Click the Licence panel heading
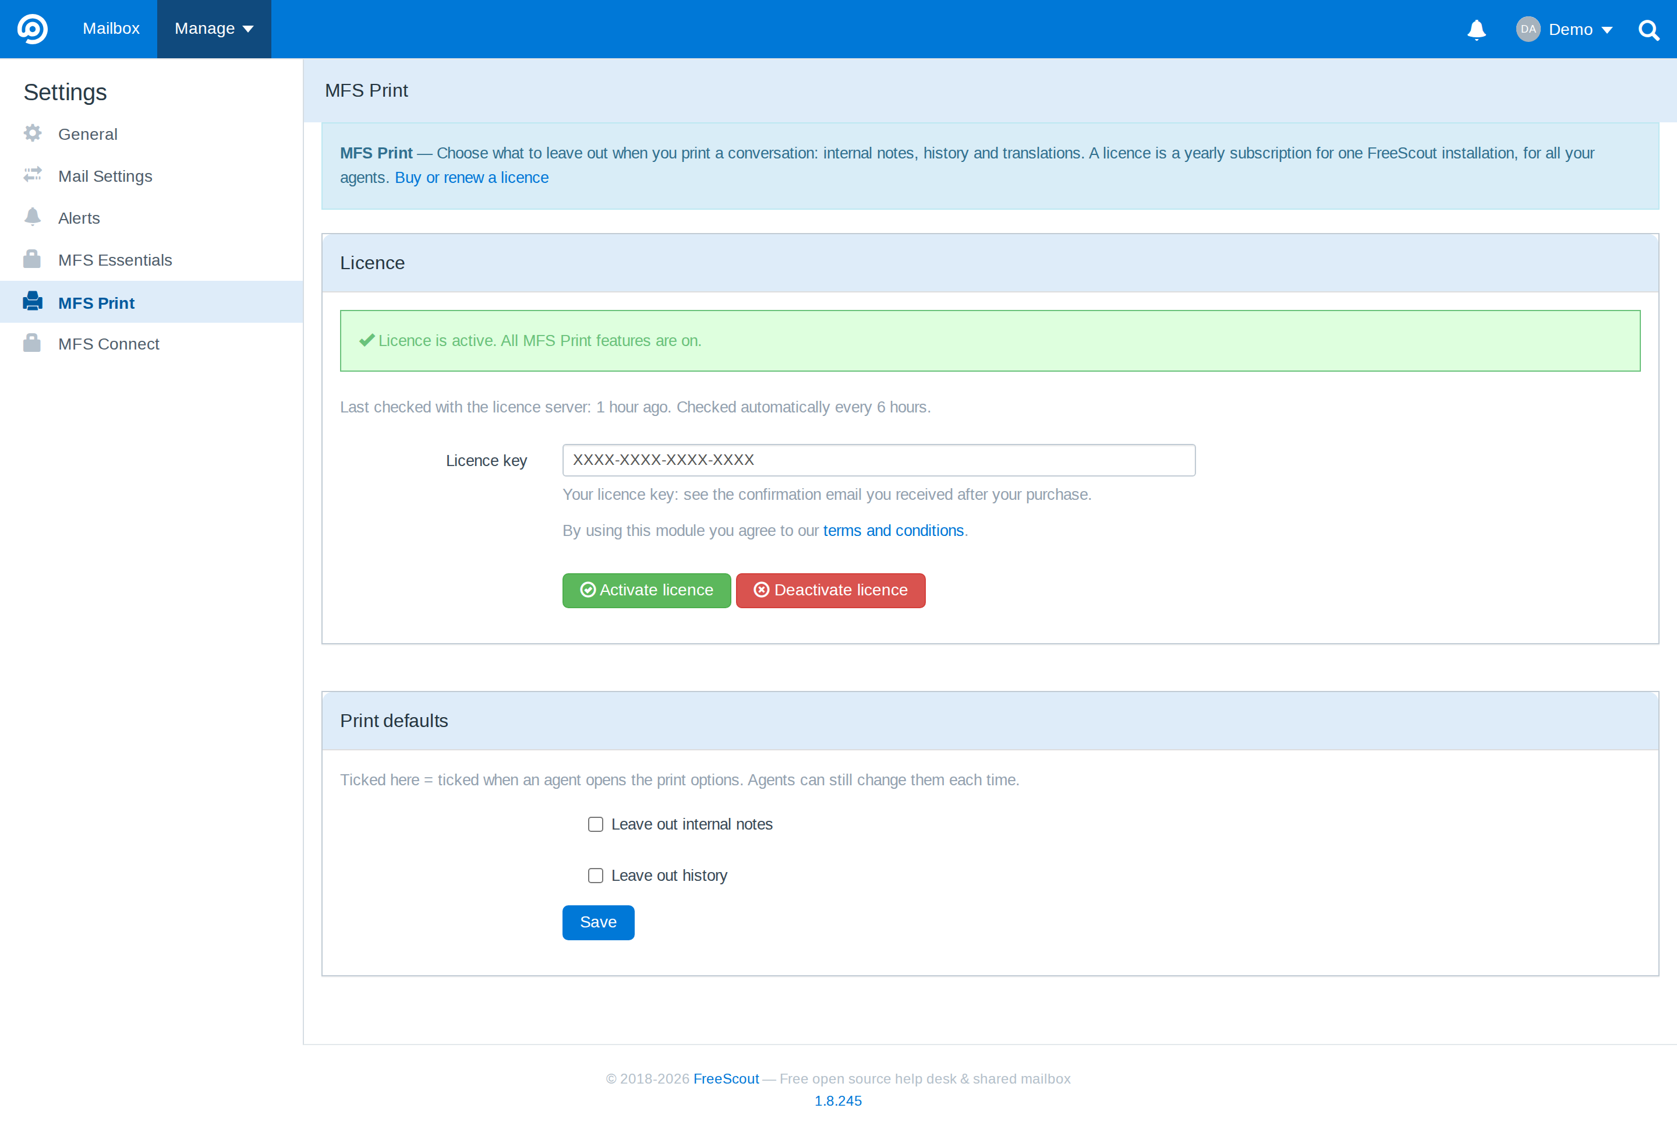Screen dimensions: 1677x1136 click(x=372, y=263)
